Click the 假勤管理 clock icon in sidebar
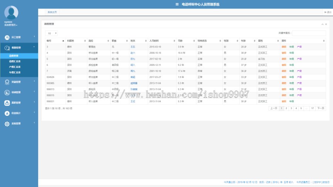 click(x=7, y=48)
